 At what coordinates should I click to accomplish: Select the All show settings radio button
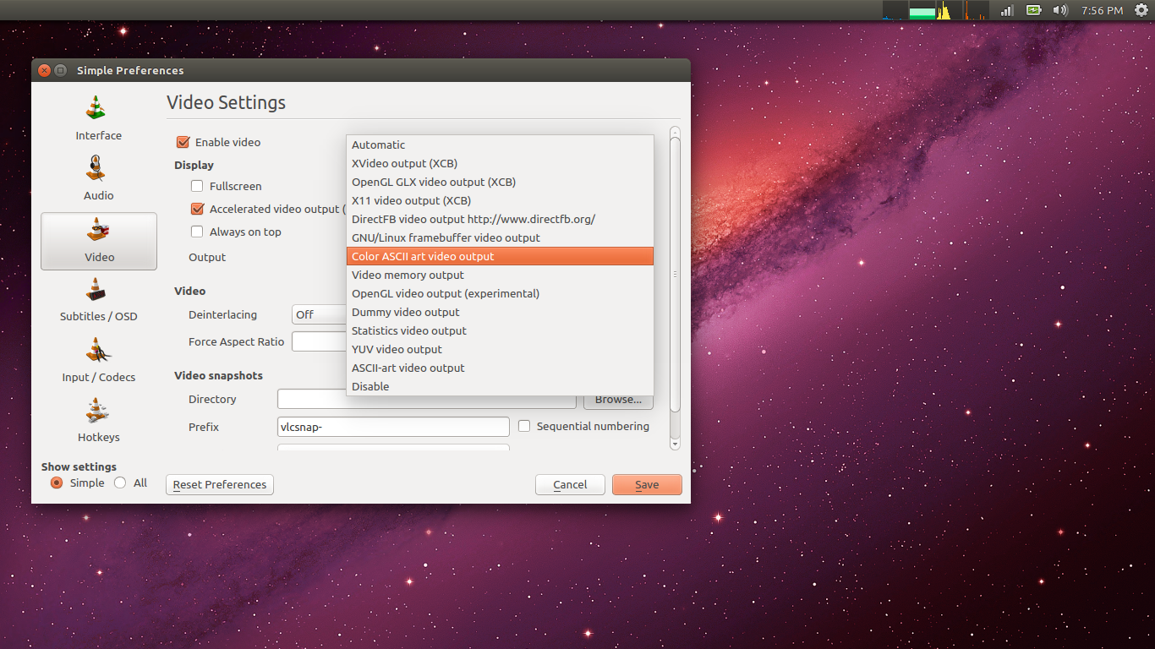tap(120, 483)
